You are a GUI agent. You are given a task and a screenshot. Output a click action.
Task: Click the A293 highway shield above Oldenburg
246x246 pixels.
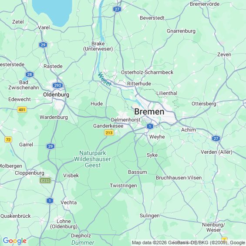click(x=57, y=85)
